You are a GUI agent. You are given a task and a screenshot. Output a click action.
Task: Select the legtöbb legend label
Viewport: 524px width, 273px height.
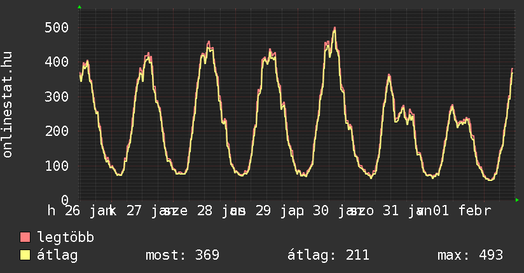[x=65, y=237]
